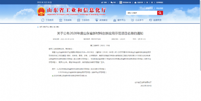Set font size to small (小)
The width and height of the screenshot is (201, 101).
pos(144,39)
